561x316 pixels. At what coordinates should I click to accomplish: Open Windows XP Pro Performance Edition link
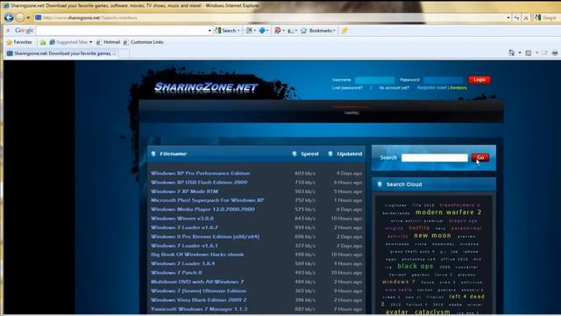pos(200,173)
